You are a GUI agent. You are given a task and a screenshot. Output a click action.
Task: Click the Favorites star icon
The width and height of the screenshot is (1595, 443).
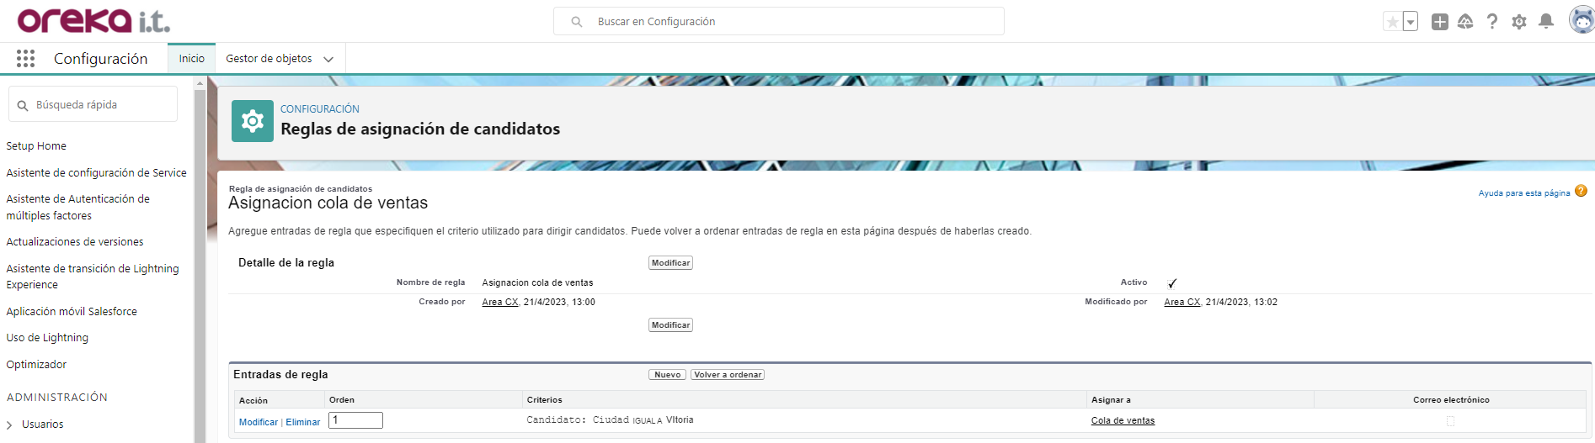coord(1392,22)
